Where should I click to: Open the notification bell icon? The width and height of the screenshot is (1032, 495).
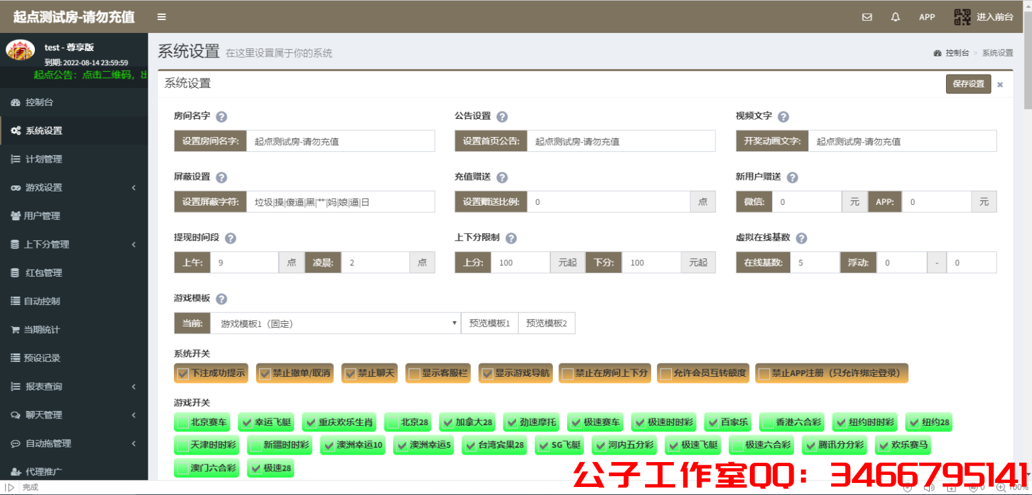(896, 17)
